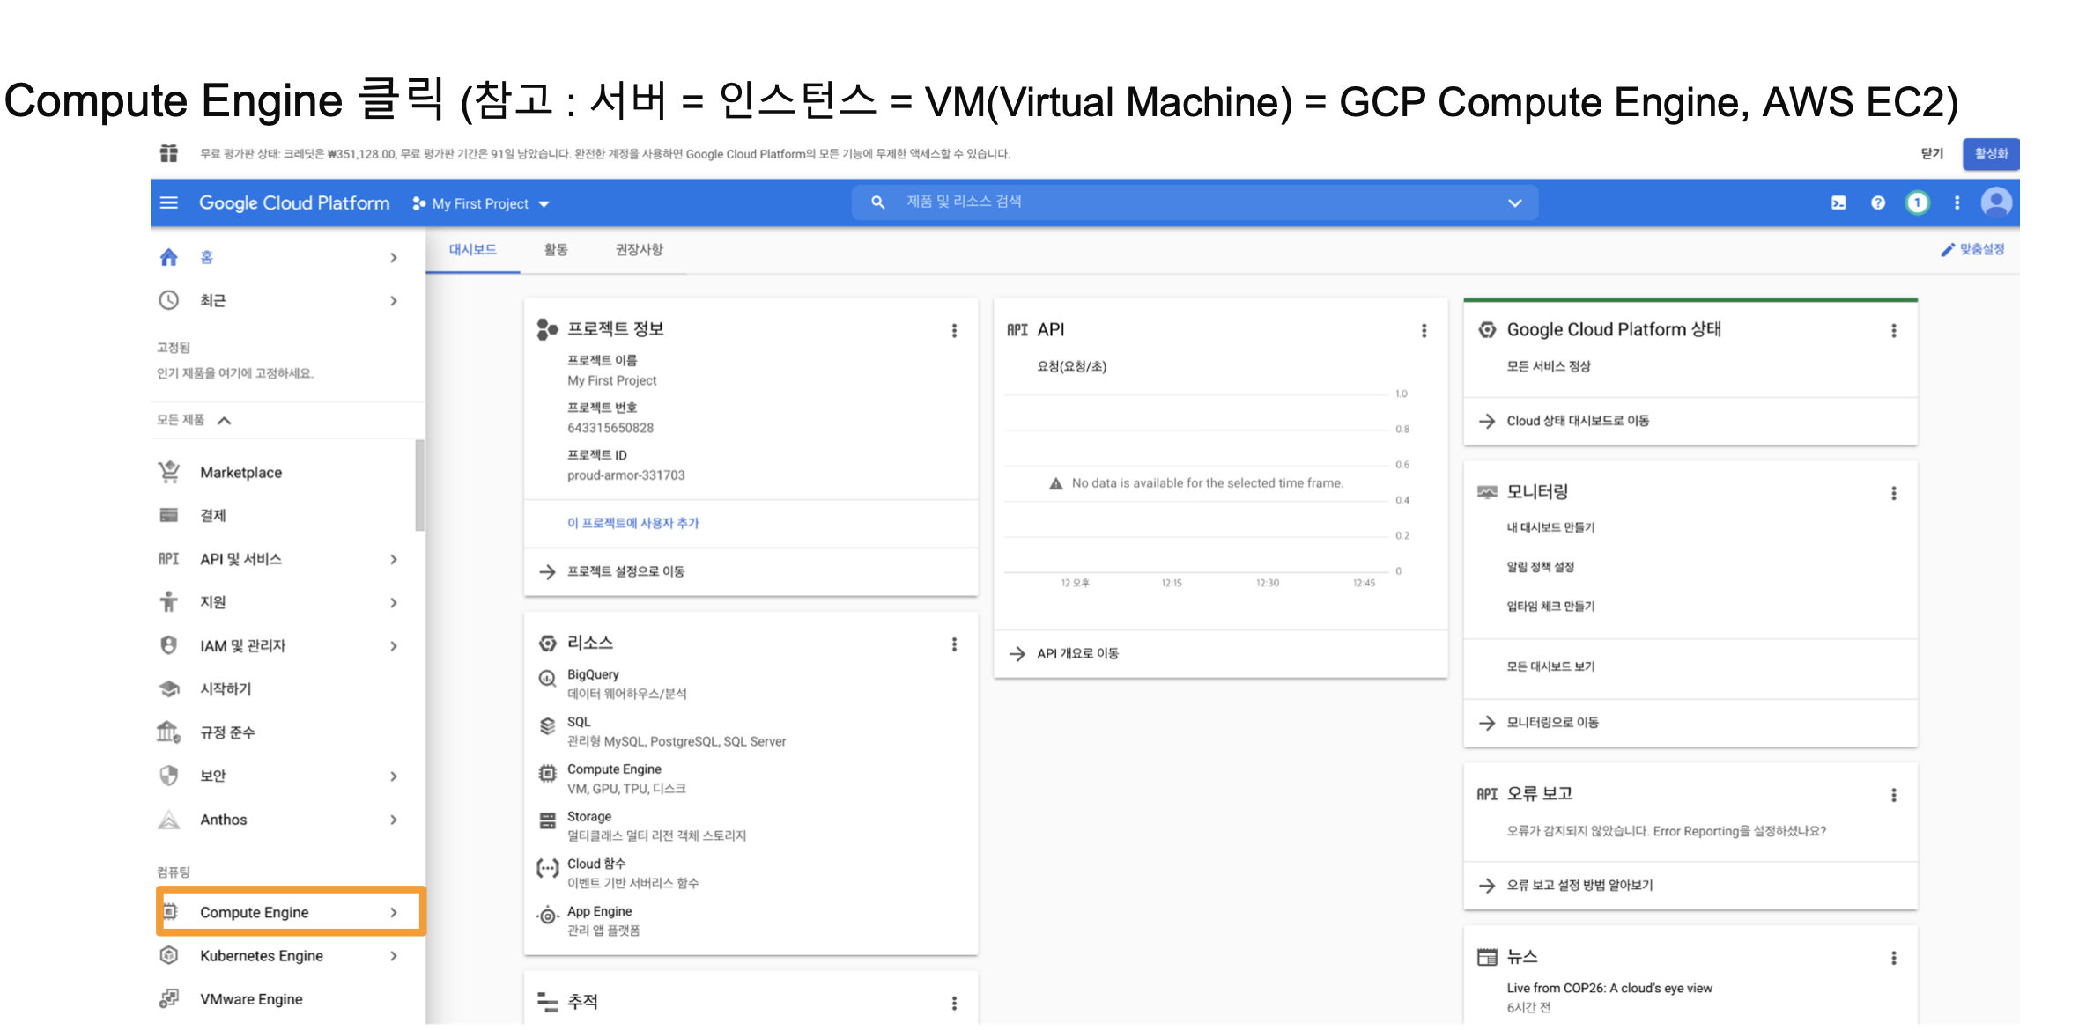Screen dimensions: 2086x1030
Task: Click the 활성화 button
Action: point(1990,154)
